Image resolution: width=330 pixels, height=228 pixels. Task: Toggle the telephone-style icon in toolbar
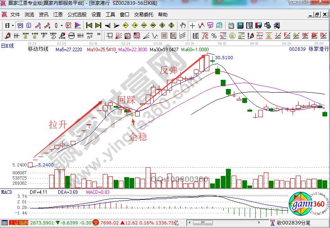point(277,25)
